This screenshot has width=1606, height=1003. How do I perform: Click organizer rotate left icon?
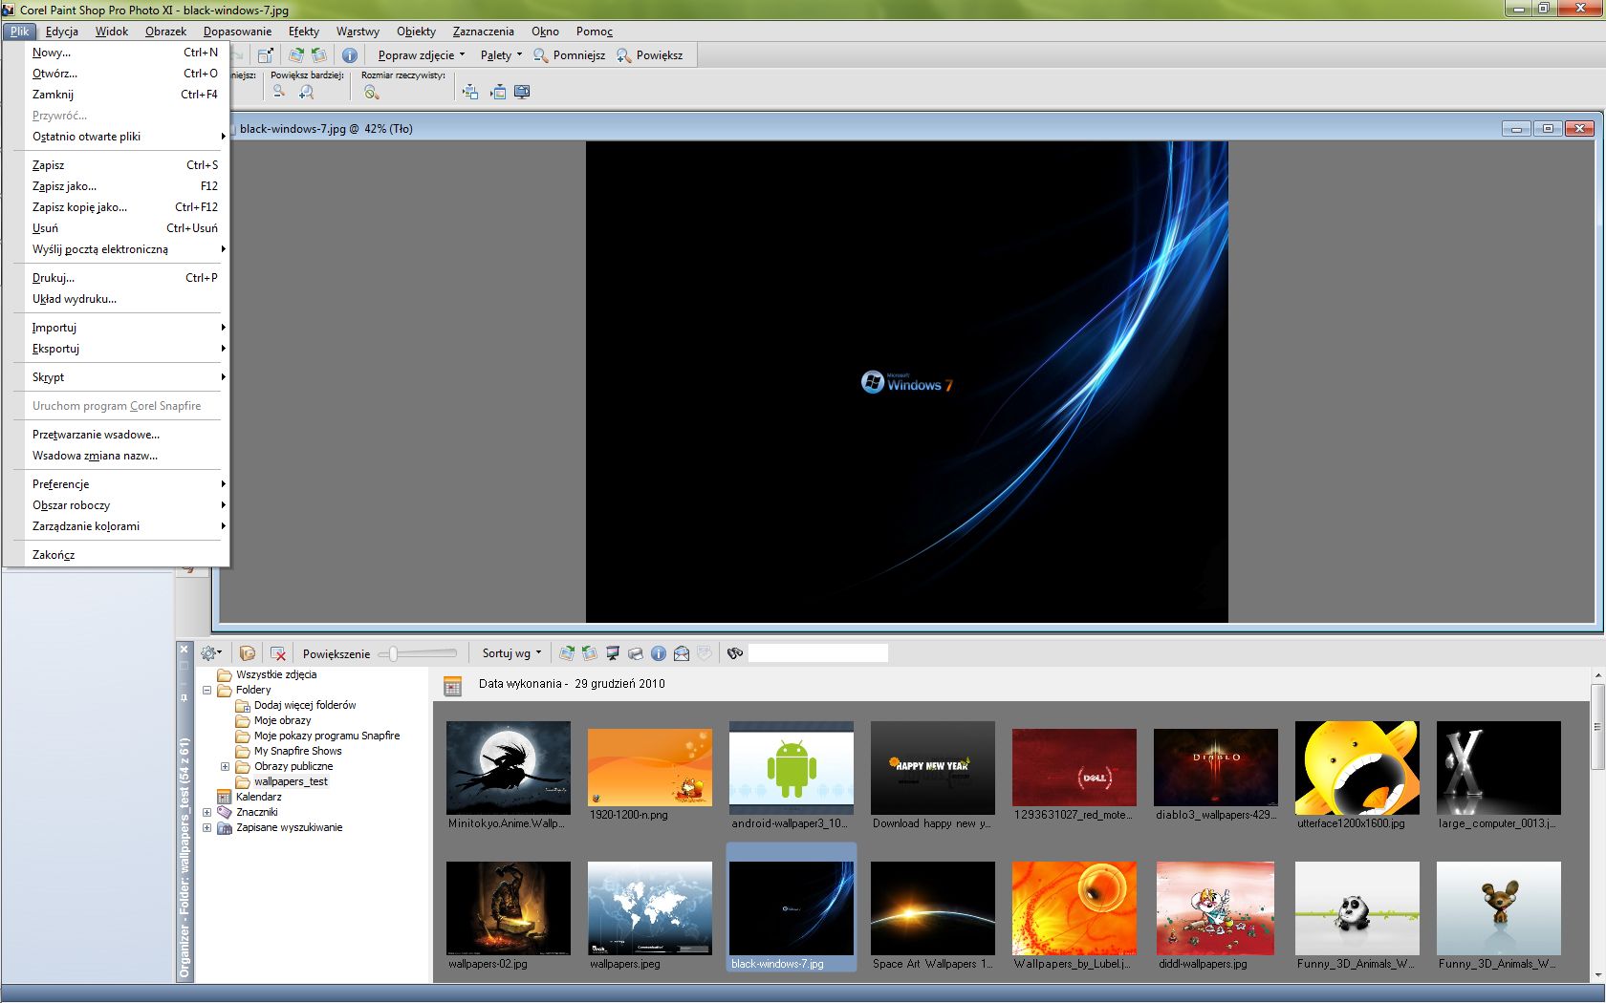pos(590,653)
